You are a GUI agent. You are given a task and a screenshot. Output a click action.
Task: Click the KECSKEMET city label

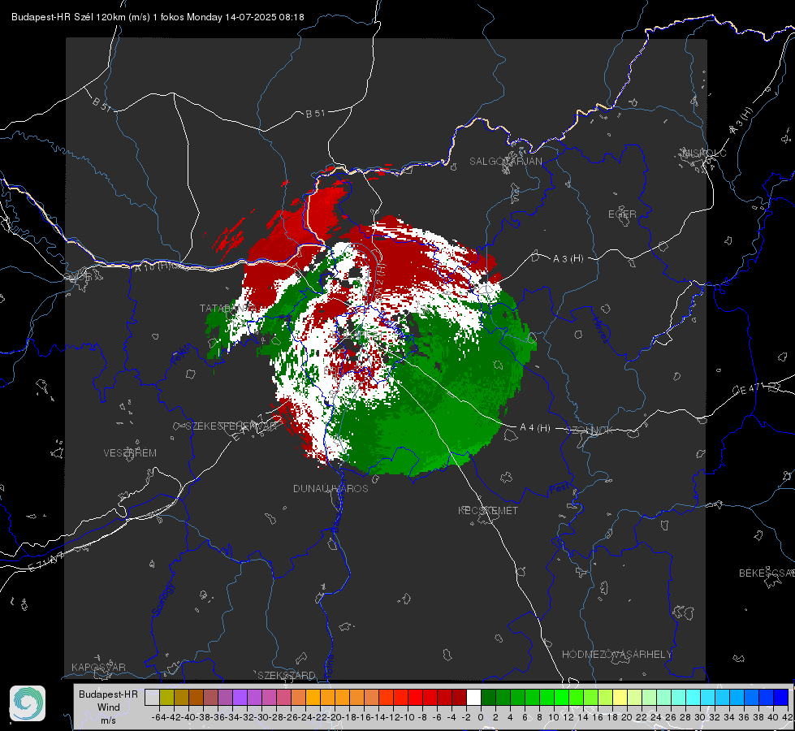coord(488,510)
